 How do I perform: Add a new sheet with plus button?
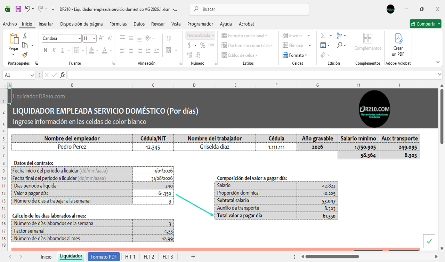point(193,257)
